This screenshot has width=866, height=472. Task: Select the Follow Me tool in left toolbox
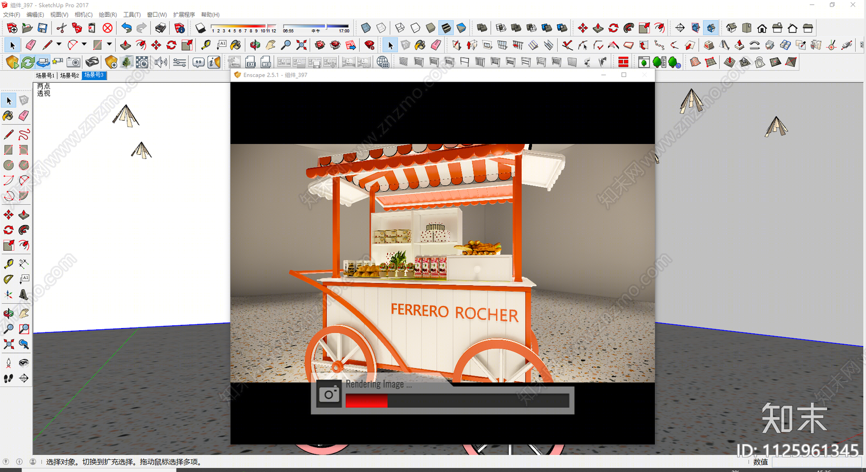point(24,230)
